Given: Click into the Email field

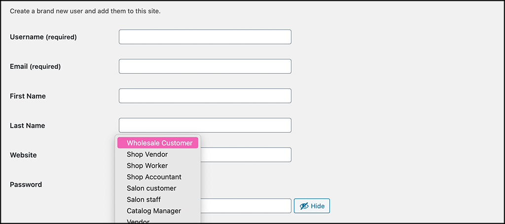Looking at the screenshot, I should [x=205, y=66].
